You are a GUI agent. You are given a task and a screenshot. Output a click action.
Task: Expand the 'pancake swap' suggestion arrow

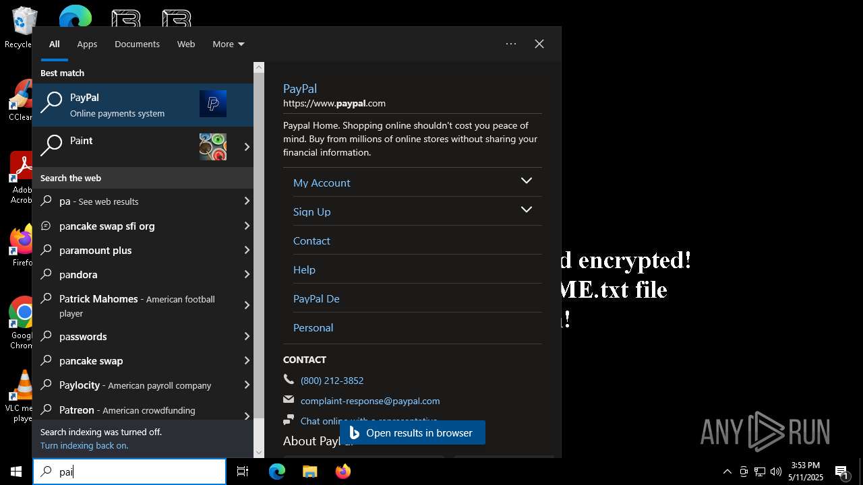[247, 360]
